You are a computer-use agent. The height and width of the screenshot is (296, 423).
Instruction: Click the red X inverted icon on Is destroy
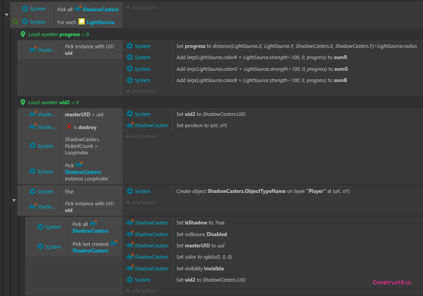[69, 127]
